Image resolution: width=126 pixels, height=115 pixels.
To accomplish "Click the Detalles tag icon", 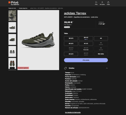I will [x=65, y=68].
